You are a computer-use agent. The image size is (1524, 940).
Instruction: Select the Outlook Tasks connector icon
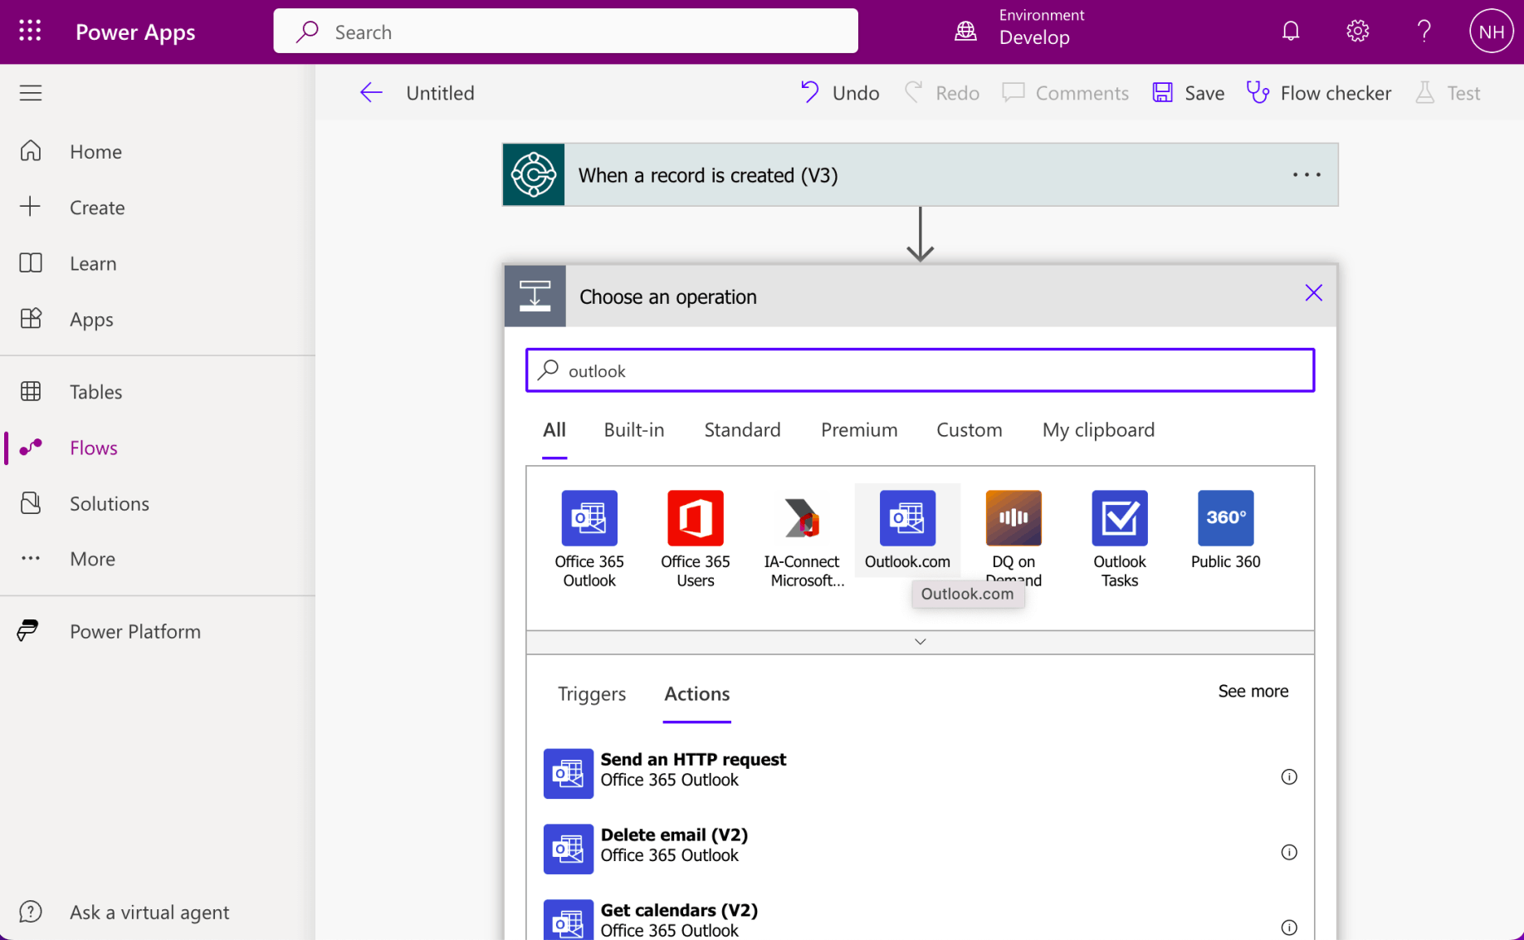1119,518
